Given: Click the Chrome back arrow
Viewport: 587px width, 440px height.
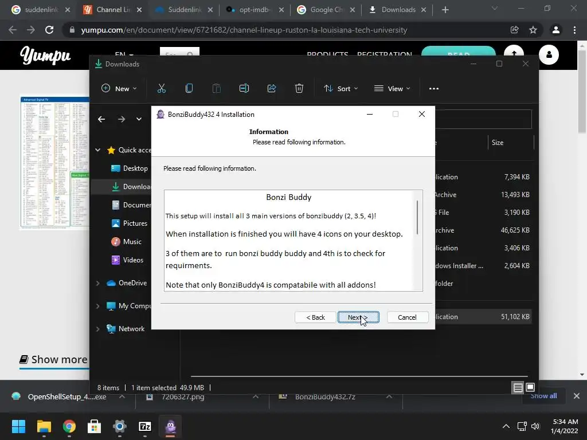Looking at the screenshot, I should tap(13, 30).
